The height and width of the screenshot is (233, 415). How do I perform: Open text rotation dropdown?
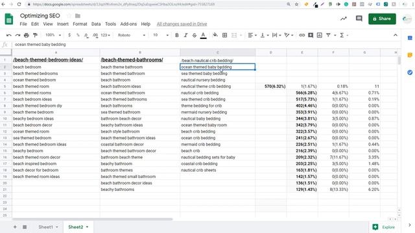point(289,35)
